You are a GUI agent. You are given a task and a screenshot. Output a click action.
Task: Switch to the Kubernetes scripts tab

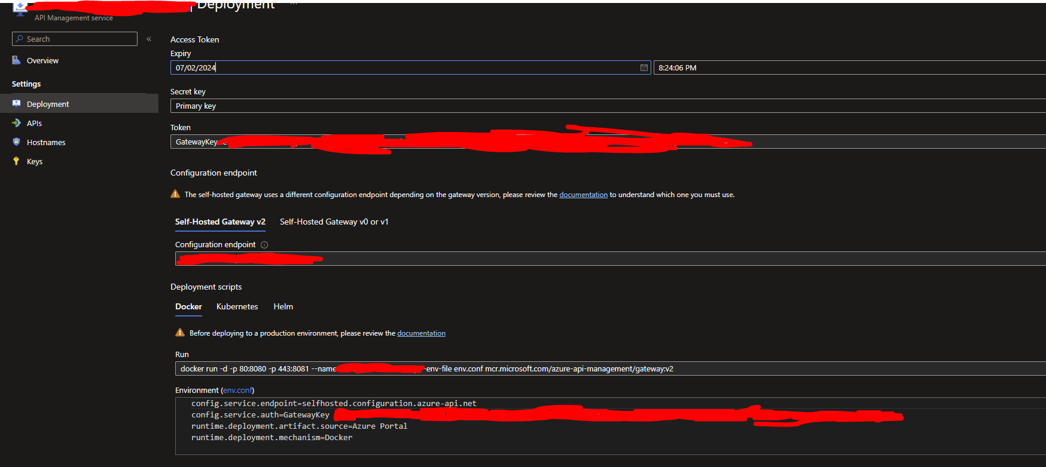tap(237, 306)
